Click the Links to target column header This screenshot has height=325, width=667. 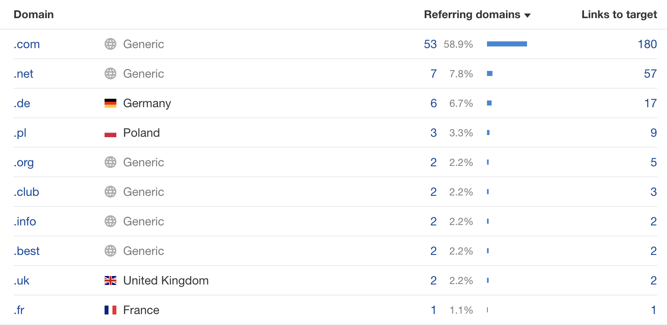click(619, 14)
